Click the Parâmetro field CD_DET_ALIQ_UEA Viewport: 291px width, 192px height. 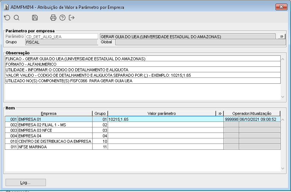coord(62,37)
